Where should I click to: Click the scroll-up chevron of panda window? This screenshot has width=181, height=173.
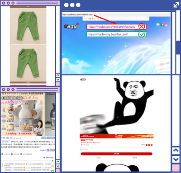point(176,150)
